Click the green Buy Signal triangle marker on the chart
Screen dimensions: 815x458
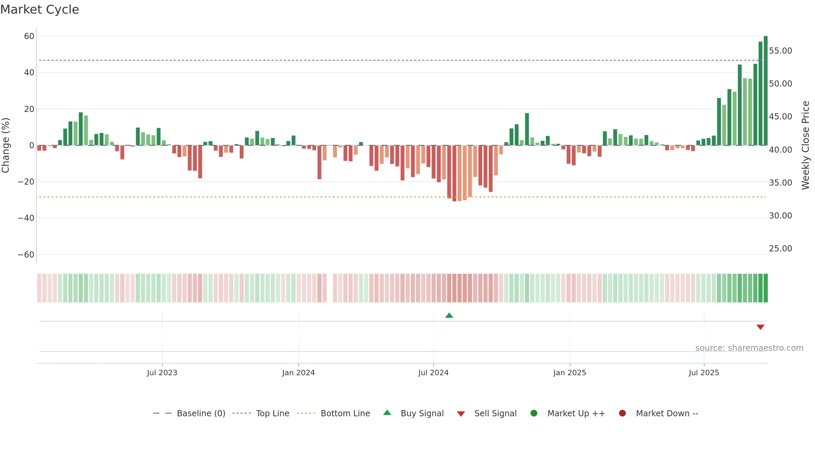[x=449, y=315]
